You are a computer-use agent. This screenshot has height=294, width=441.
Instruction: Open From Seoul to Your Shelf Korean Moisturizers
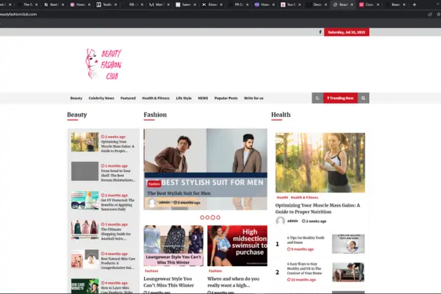click(118, 175)
